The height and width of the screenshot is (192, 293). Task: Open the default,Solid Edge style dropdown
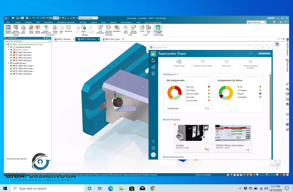97,18
